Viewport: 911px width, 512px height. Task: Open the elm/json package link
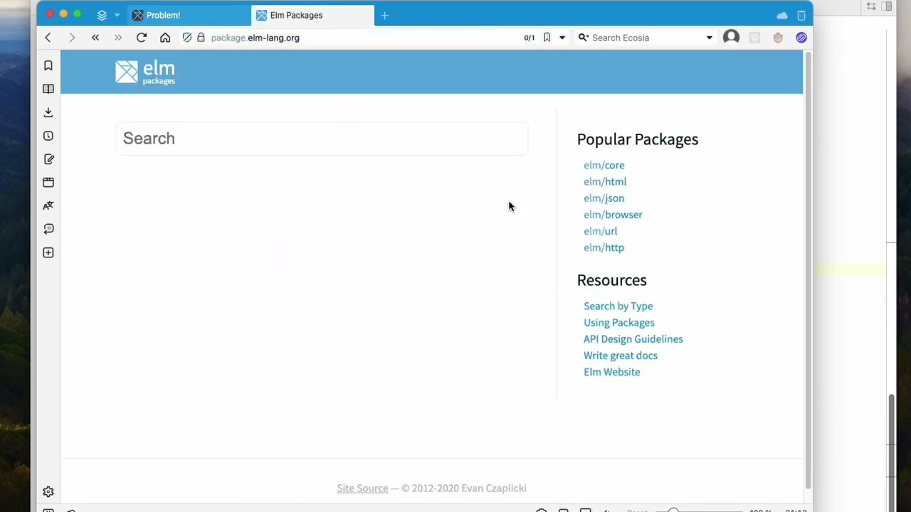pos(604,198)
